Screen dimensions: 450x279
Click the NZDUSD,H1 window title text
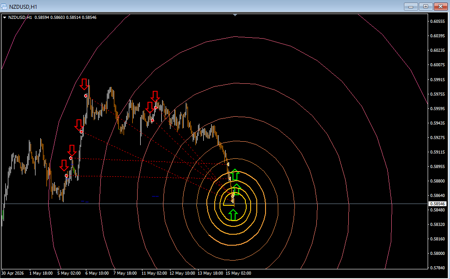point(23,7)
